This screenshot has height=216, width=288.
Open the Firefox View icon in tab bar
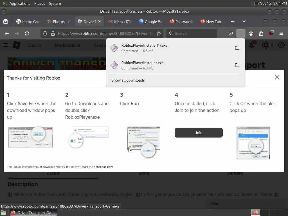(6, 21)
